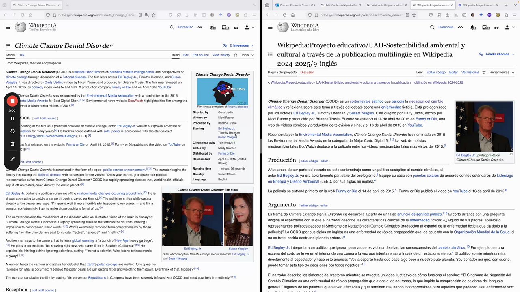
Task: Toggle reader view in the left address bar
Action: [140, 15]
